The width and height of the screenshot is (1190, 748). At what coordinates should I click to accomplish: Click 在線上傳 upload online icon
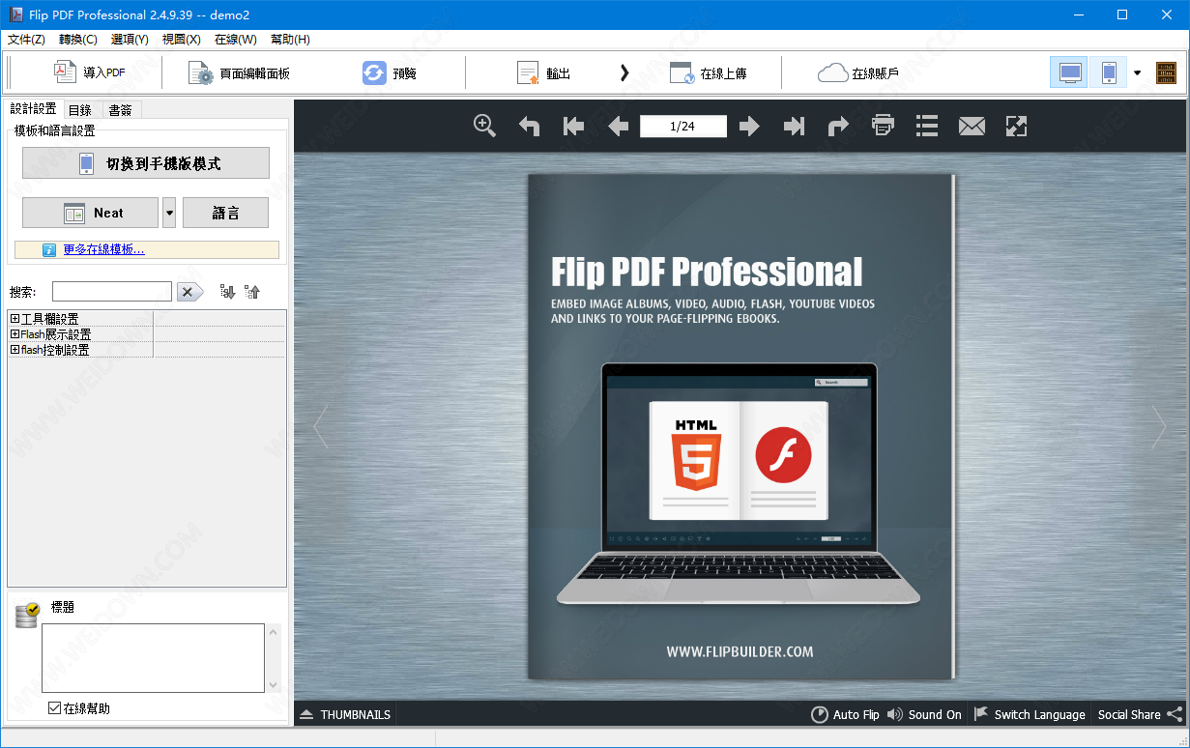(682, 73)
